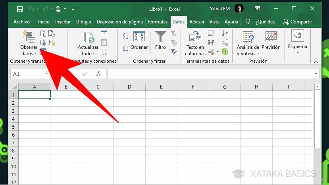Import data from web icon

point(43,43)
